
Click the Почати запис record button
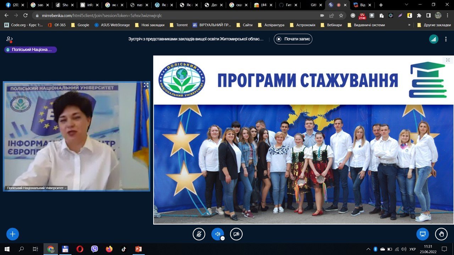[x=293, y=39]
